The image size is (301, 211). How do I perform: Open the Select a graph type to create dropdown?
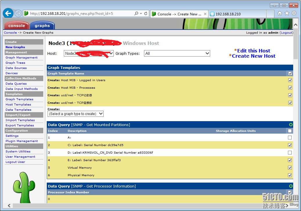click(x=75, y=114)
